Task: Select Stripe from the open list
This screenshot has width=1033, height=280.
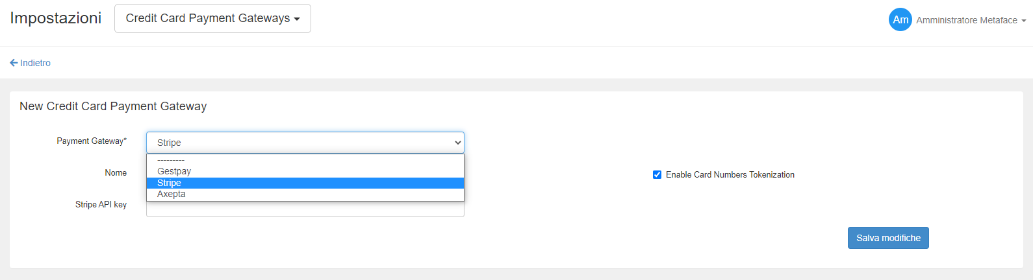Action: 169,183
